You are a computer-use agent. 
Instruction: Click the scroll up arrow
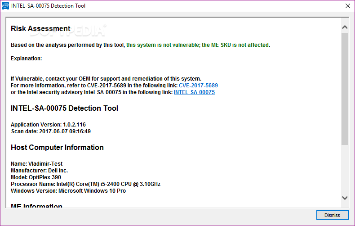click(345, 27)
